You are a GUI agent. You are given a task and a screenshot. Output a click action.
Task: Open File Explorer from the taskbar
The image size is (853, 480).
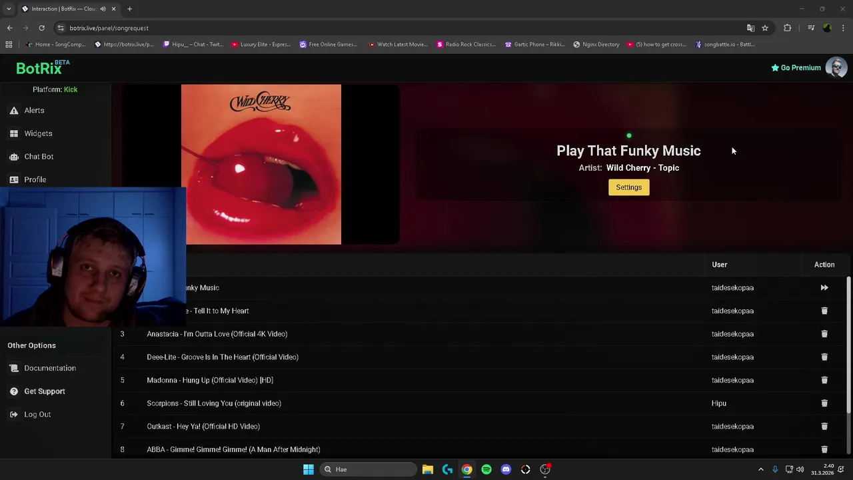[x=428, y=469]
